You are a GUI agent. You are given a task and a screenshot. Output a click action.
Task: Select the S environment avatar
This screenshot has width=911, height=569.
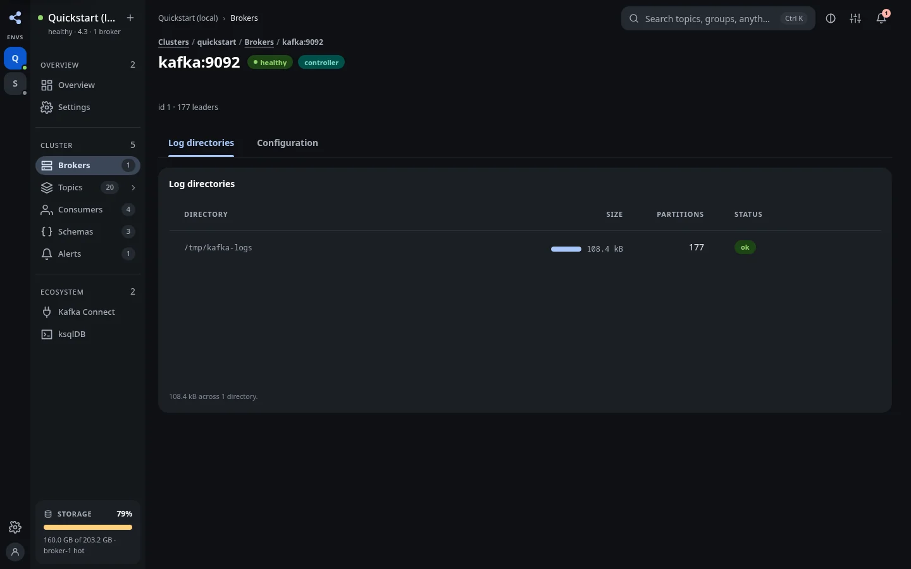click(x=15, y=83)
